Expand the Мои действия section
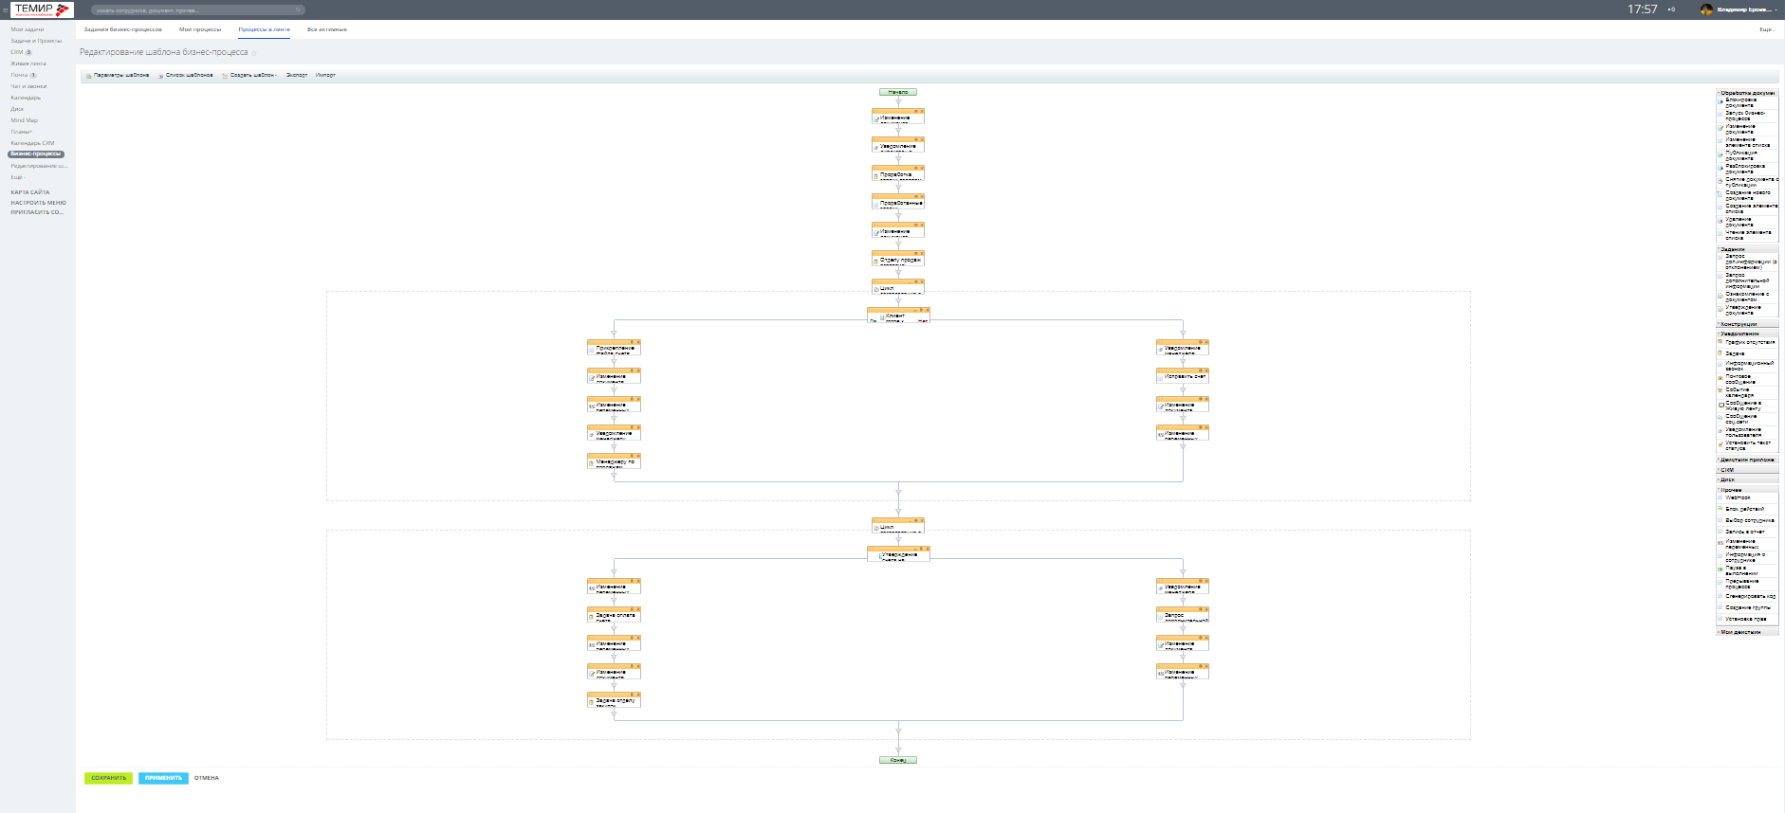This screenshot has height=813, width=1785. [1747, 632]
